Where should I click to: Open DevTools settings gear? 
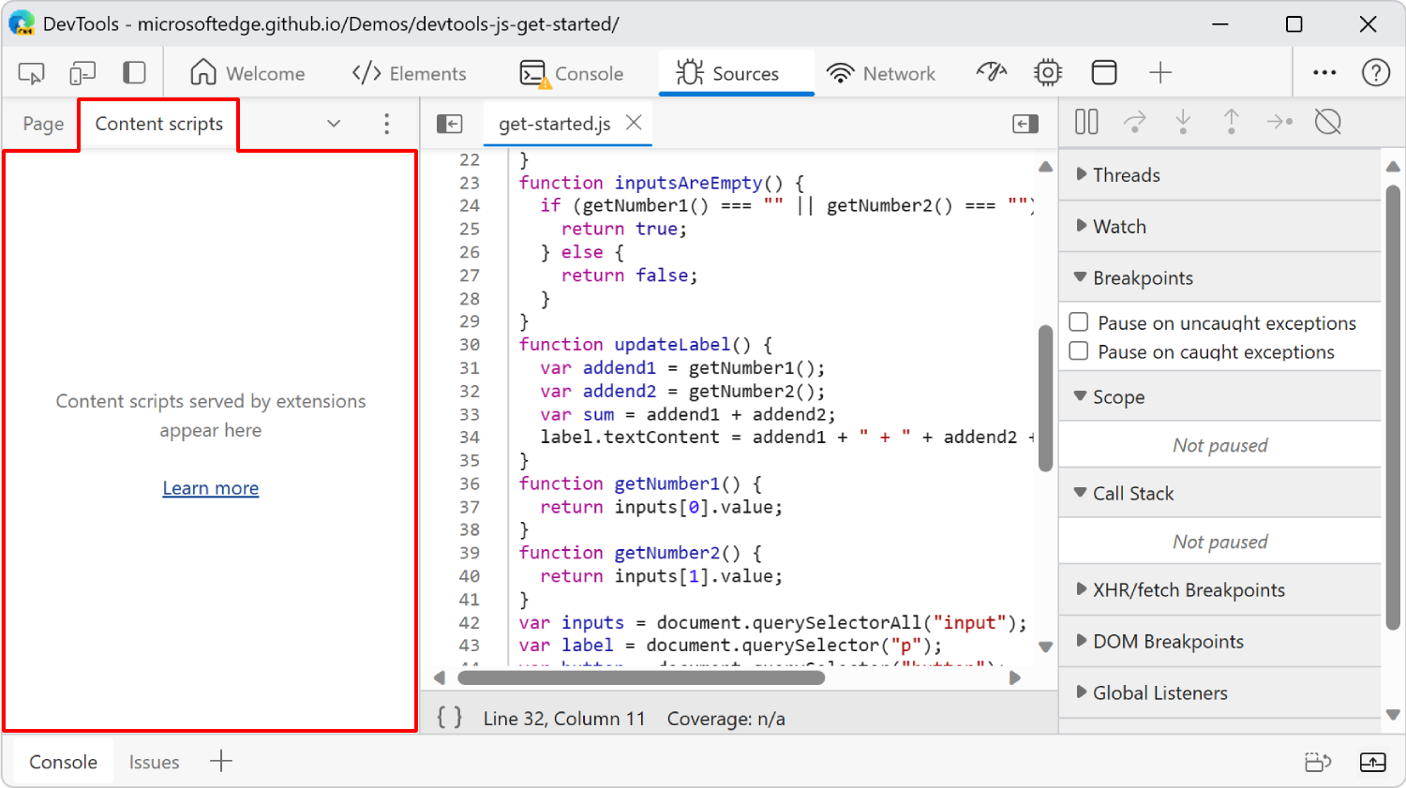tap(1047, 72)
